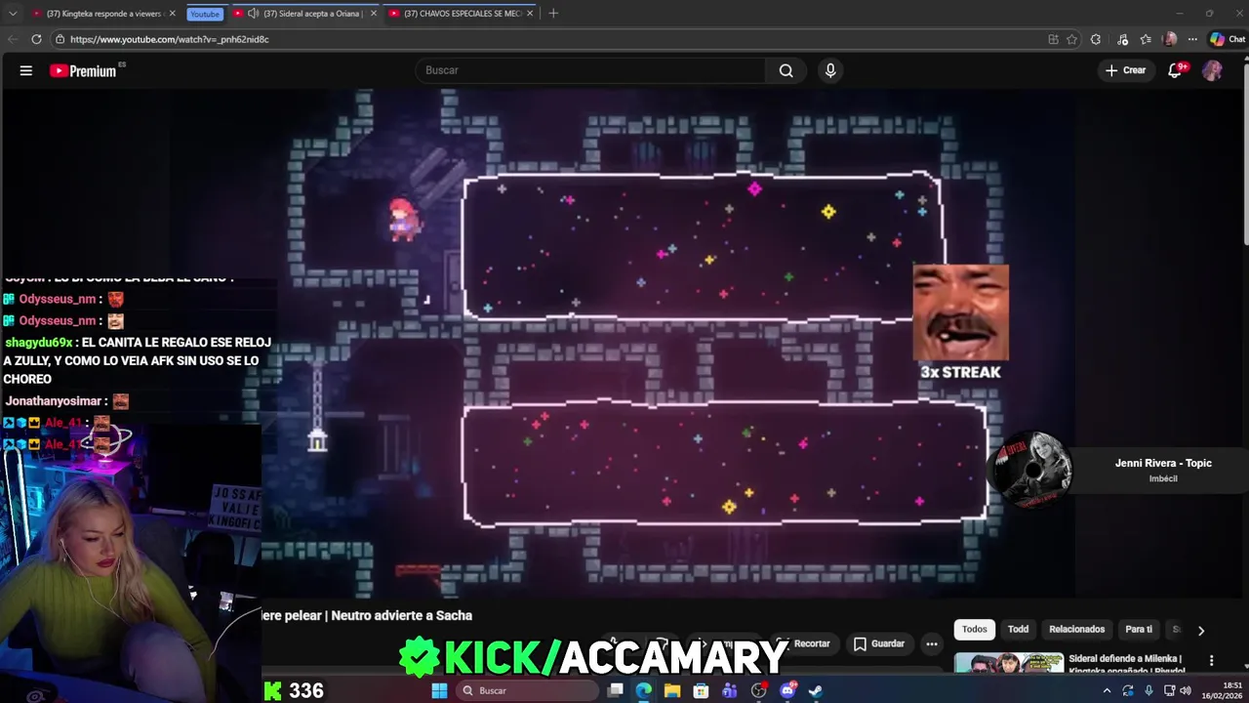Open the browser profile picture in the toolbar
This screenshot has height=703, width=1249.
click(1170, 39)
